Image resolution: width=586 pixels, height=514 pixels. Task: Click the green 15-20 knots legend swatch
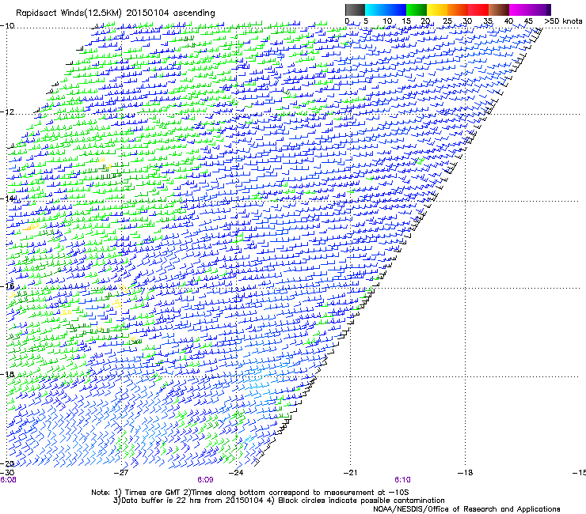(x=417, y=9)
